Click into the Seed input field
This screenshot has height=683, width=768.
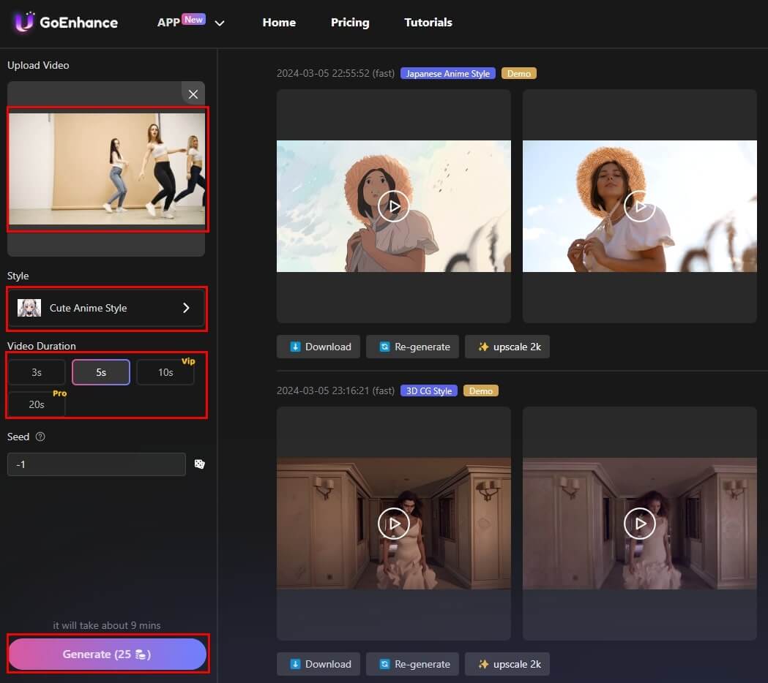(x=96, y=464)
